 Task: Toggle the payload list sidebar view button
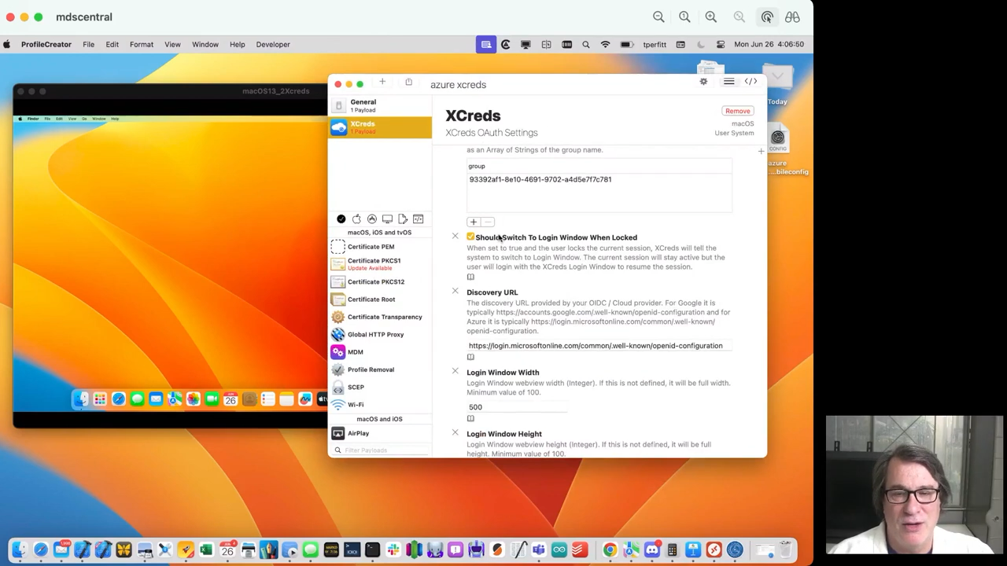pyautogui.click(x=729, y=82)
